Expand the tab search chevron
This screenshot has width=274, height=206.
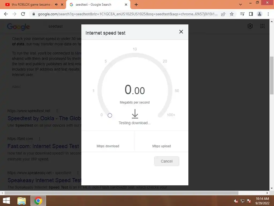click(x=241, y=5)
